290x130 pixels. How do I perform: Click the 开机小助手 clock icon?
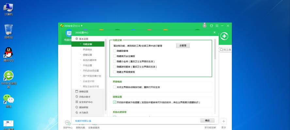[x=77, y=97]
